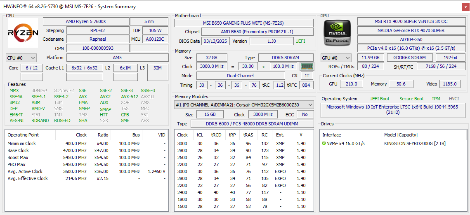Select the RPL-B2 stepping field
This screenshot has width=470, height=215.
tap(98, 30)
